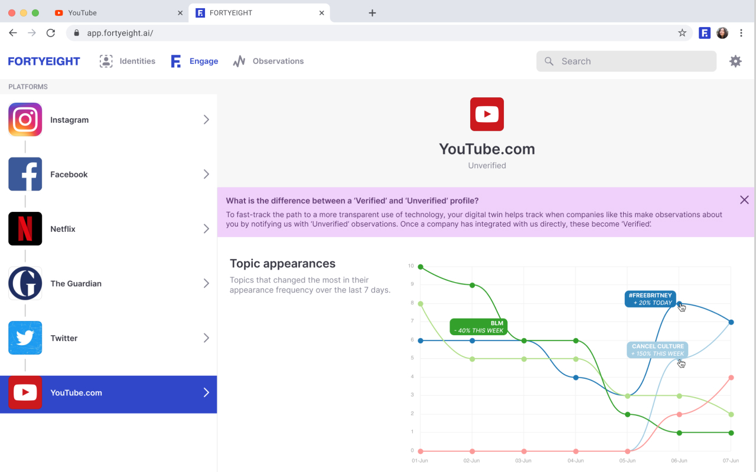The width and height of the screenshot is (756, 472).
Task: Click the 'Unverified' status text
Action: click(487, 166)
